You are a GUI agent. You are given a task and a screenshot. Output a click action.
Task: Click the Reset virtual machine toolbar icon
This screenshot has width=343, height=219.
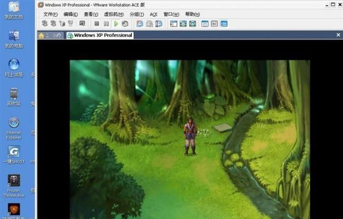click(125, 24)
